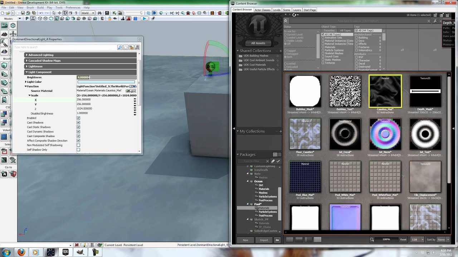Click the Reset zoom button
This screenshot has height=257, width=458.
point(403,240)
